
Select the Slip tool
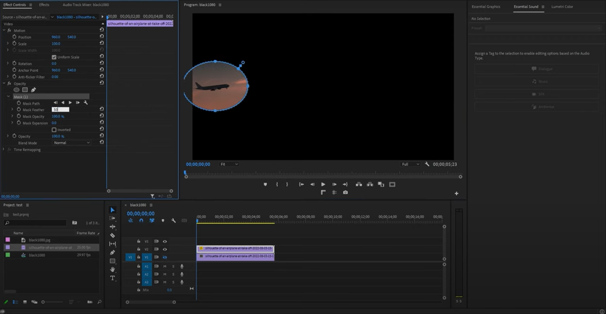pos(112,244)
